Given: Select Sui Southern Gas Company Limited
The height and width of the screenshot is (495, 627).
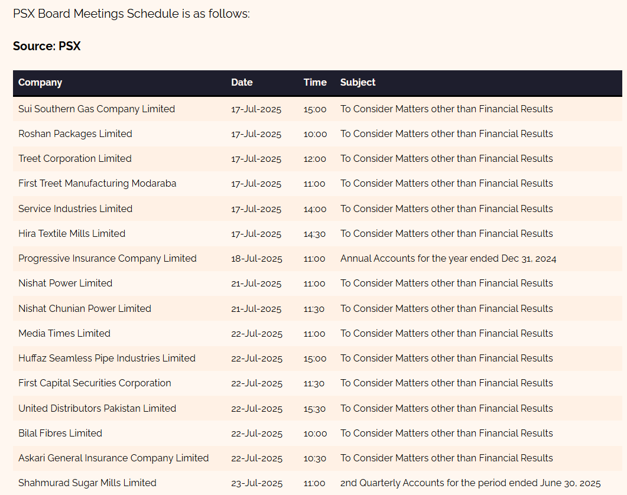Looking at the screenshot, I should coord(96,109).
